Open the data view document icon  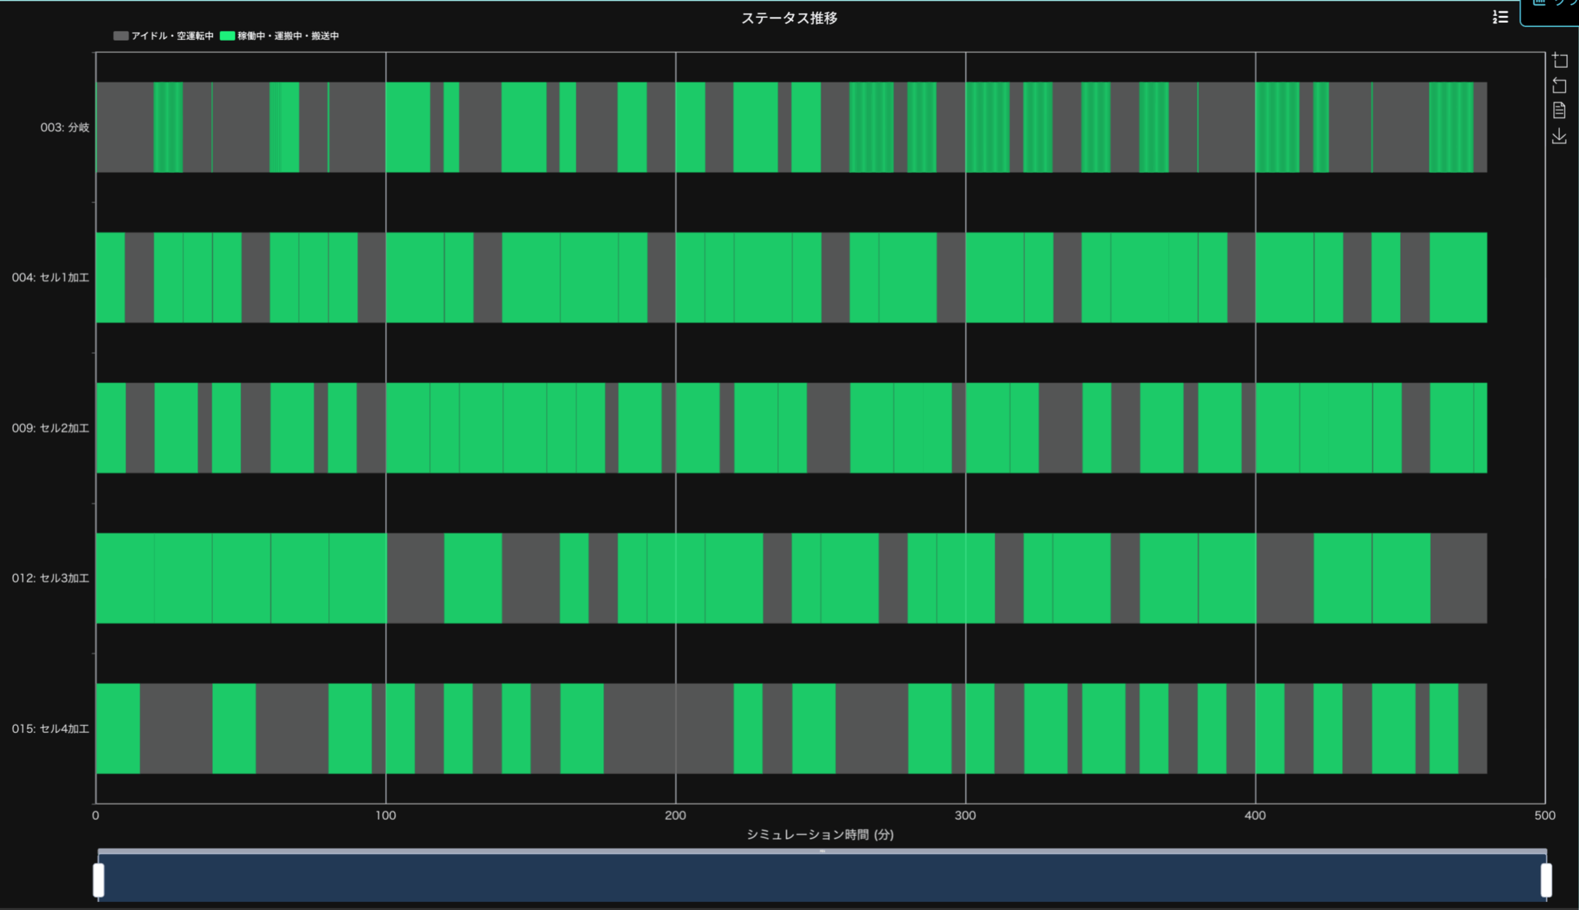pos(1560,110)
